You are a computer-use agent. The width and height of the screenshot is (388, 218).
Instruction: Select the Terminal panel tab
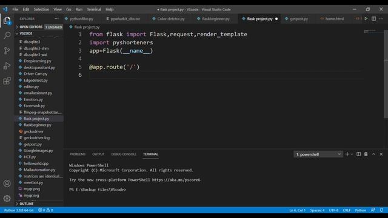(150, 154)
